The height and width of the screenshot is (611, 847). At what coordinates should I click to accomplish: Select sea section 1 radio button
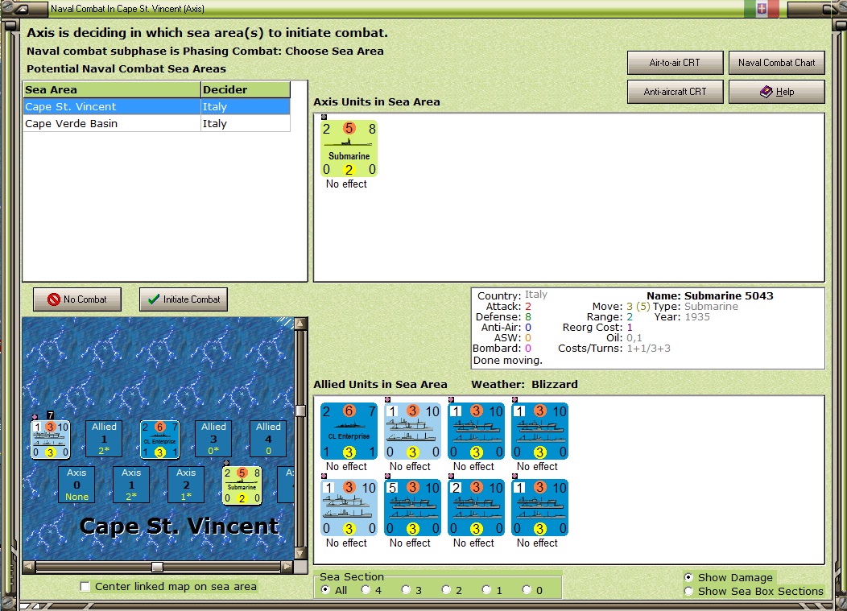pos(486,590)
